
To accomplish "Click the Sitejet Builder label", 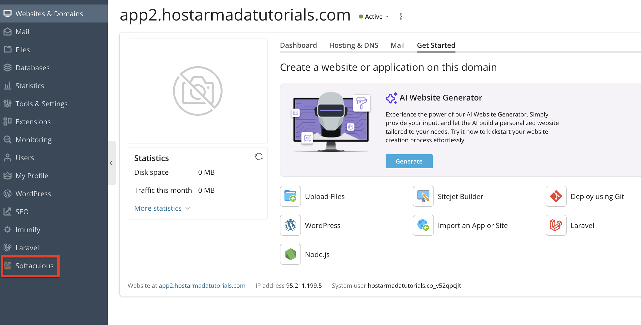I will click(460, 196).
